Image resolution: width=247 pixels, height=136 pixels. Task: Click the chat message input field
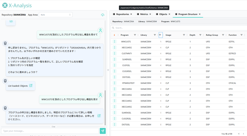coord(50,131)
